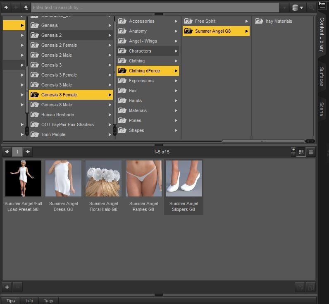Click the add plus button at bottom
Viewport: 329px width, 304px height.
7,287
